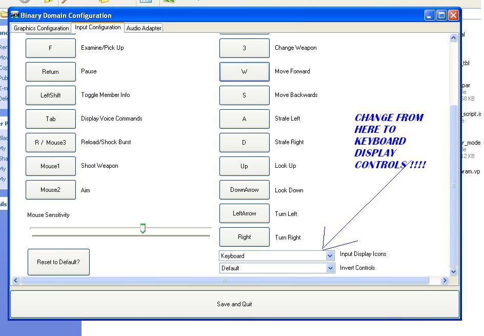484x336 pixels.
Task: Click the vertical scrollbar thumb
Action: 453,186
